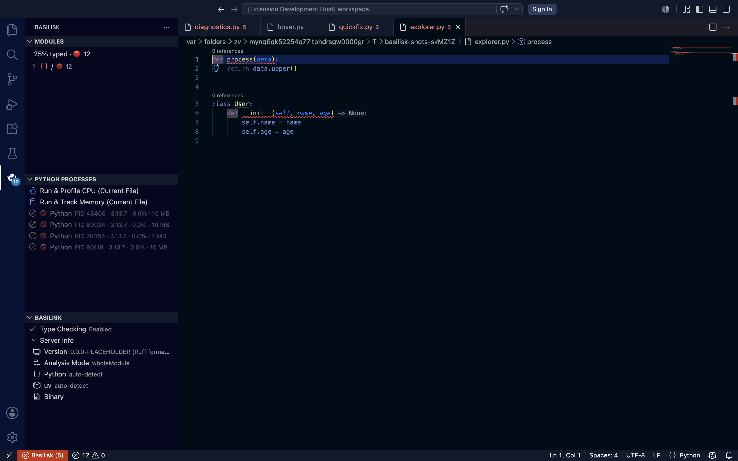Click the Split Editor Right icon
Image resolution: width=738 pixels, height=461 pixels.
713,27
